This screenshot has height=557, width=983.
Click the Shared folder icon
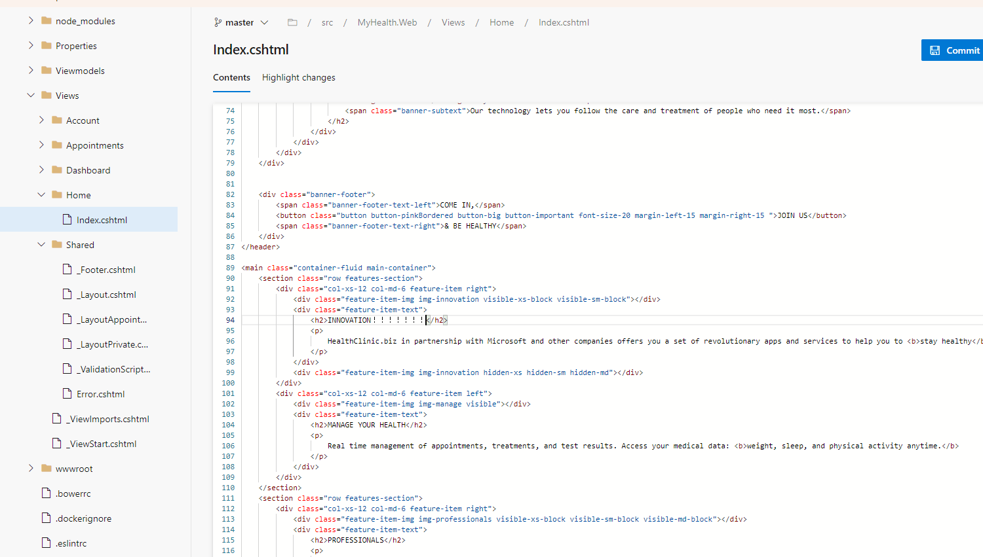click(57, 245)
